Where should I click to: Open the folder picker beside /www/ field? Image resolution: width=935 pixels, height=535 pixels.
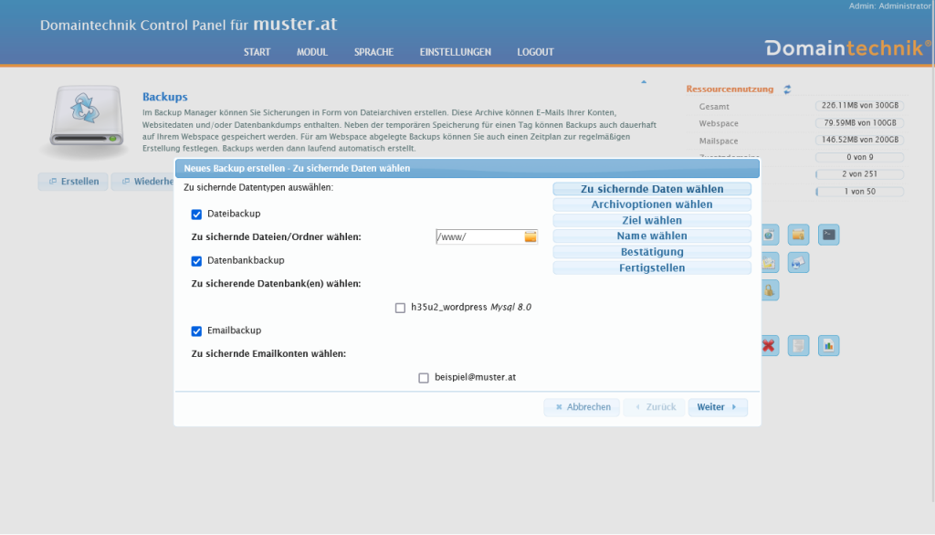click(x=529, y=236)
